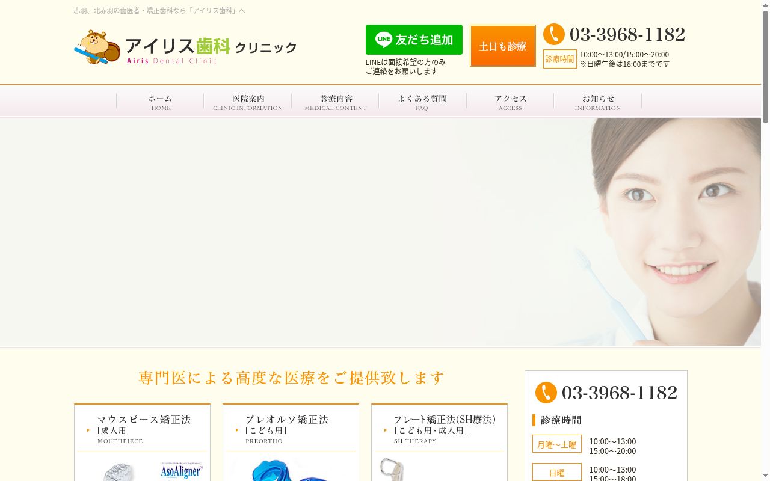Open the お知らせ Information menu
The height and width of the screenshot is (481, 770).
[x=598, y=102]
